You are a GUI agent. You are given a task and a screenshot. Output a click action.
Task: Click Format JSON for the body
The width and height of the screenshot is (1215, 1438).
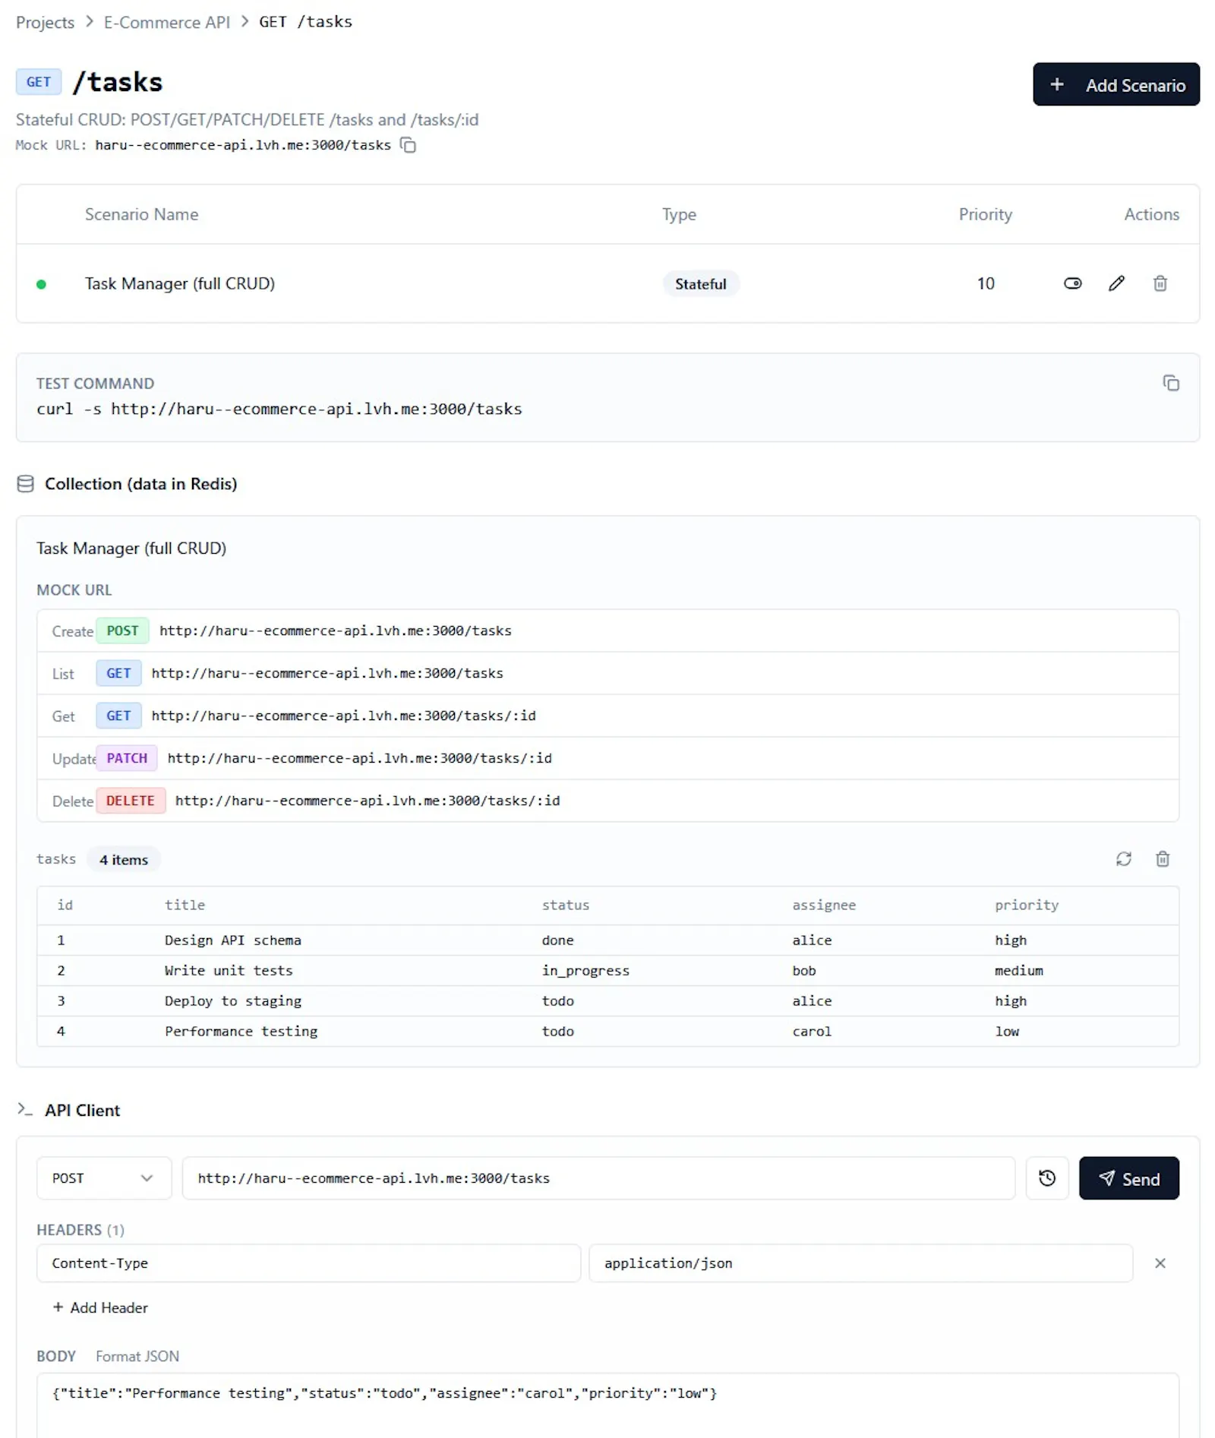[x=137, y=1356]
